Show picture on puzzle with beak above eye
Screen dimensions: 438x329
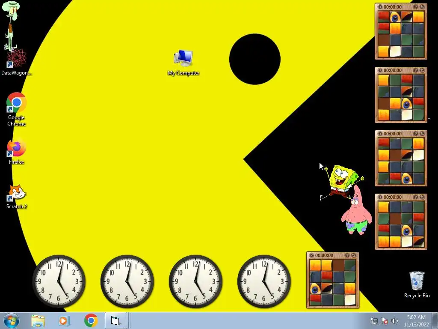[x=416, y=71]
